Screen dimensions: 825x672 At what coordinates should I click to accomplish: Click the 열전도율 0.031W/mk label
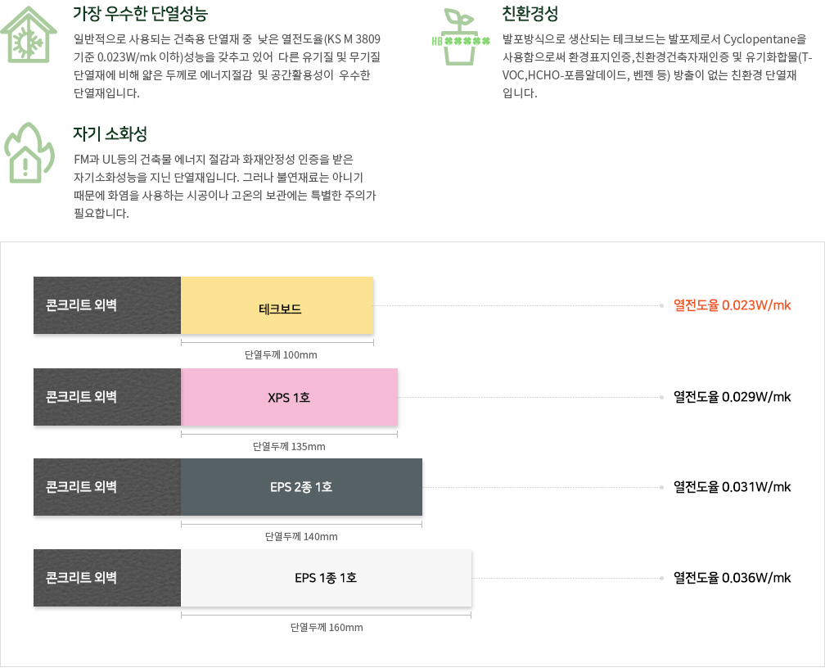point(732,487)
